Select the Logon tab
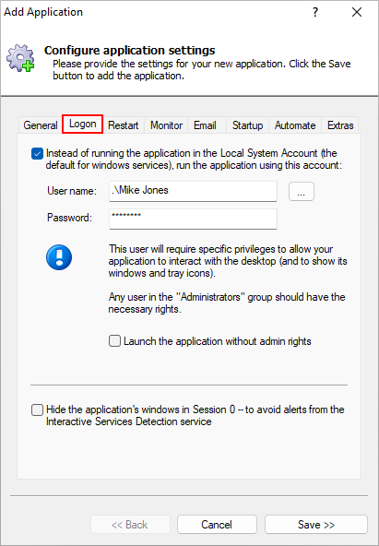Screen dimensions: 379x546 82,124
